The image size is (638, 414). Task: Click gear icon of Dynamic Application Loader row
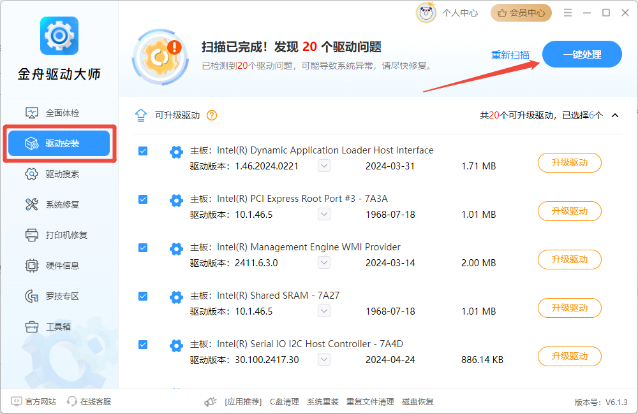coord(176,152)
